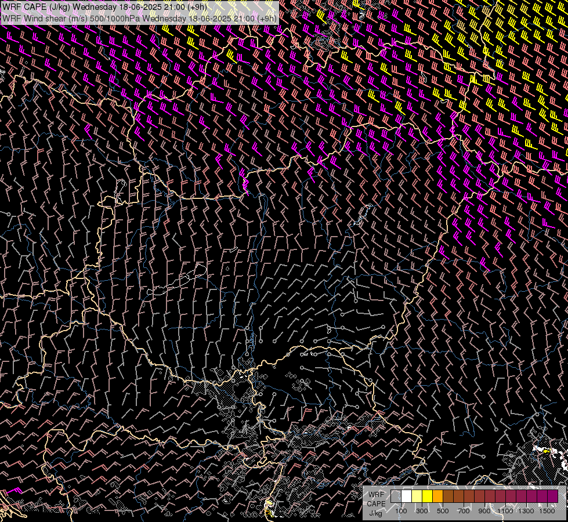
Task: Click the legend value 900
Action: pos(484,511)
